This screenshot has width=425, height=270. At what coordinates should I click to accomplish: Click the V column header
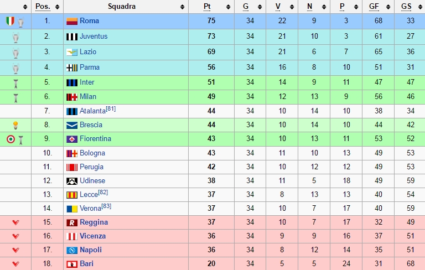(278, 7)
